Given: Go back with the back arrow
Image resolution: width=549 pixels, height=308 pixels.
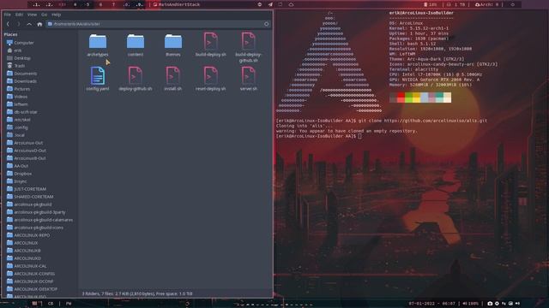Looking at the screenshot, I should [8, 24].
